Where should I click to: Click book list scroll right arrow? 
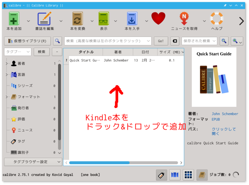pos(181,163)
